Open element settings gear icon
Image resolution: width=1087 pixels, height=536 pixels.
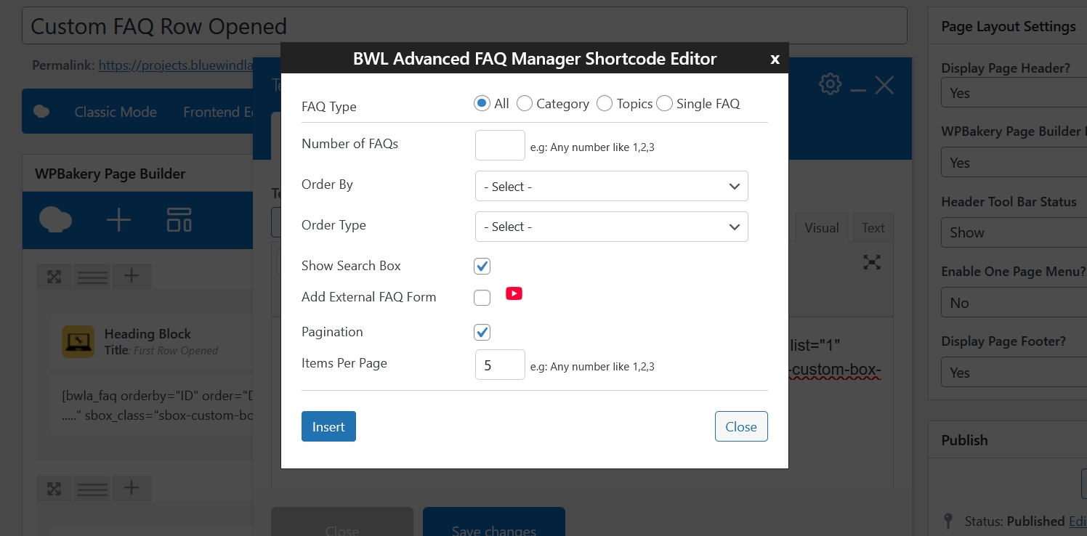(x=829, y=84)
